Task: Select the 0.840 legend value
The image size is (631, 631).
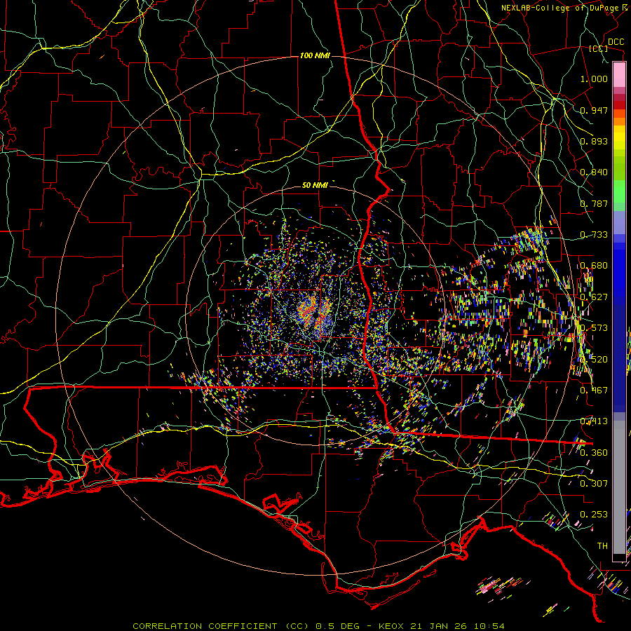Action: coord(594,172)
